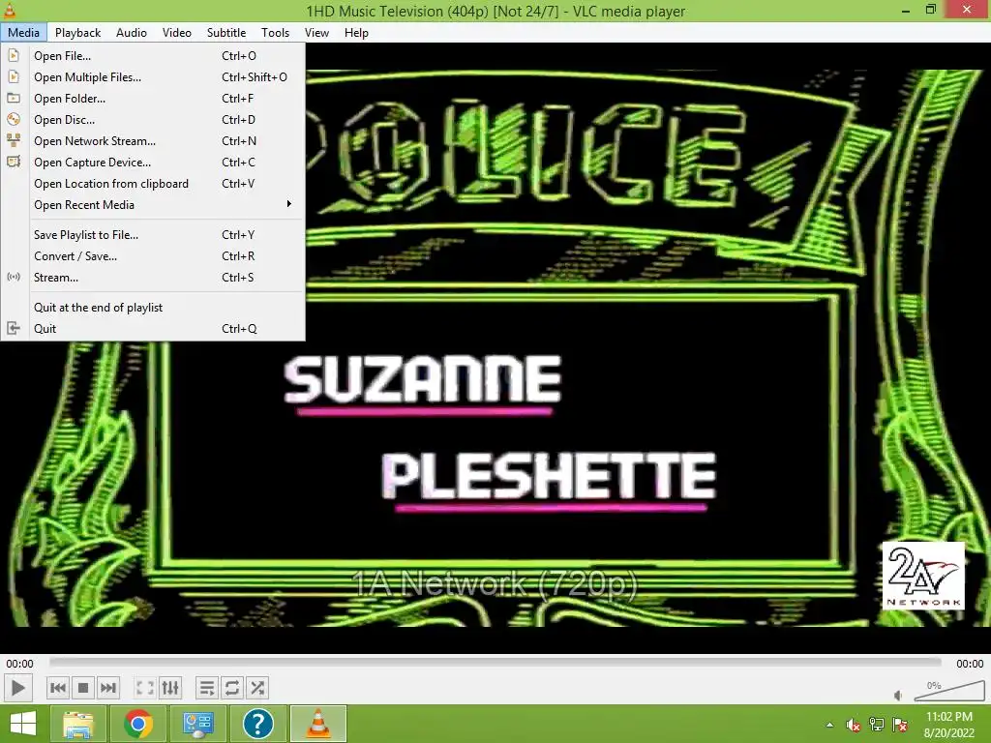Choose Open Network Stream...
This screenshot has width=991, height=743.
click(153, 141)
